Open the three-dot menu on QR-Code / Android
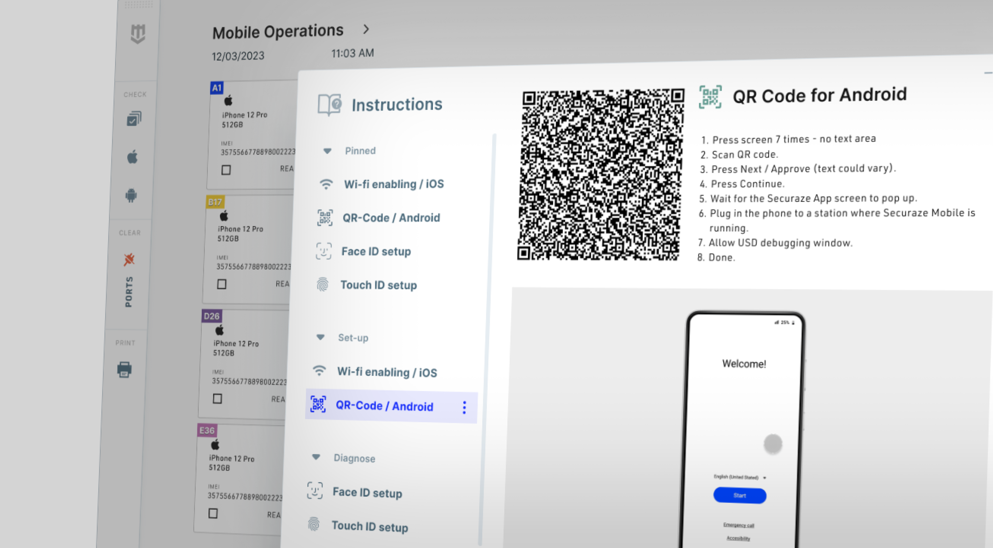This screenshot has height=548, width=993. 464,407
